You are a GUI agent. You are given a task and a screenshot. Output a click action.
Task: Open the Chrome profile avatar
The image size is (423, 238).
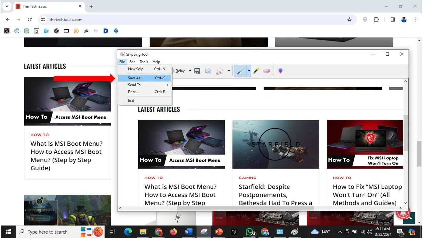[x=404, y=20]
